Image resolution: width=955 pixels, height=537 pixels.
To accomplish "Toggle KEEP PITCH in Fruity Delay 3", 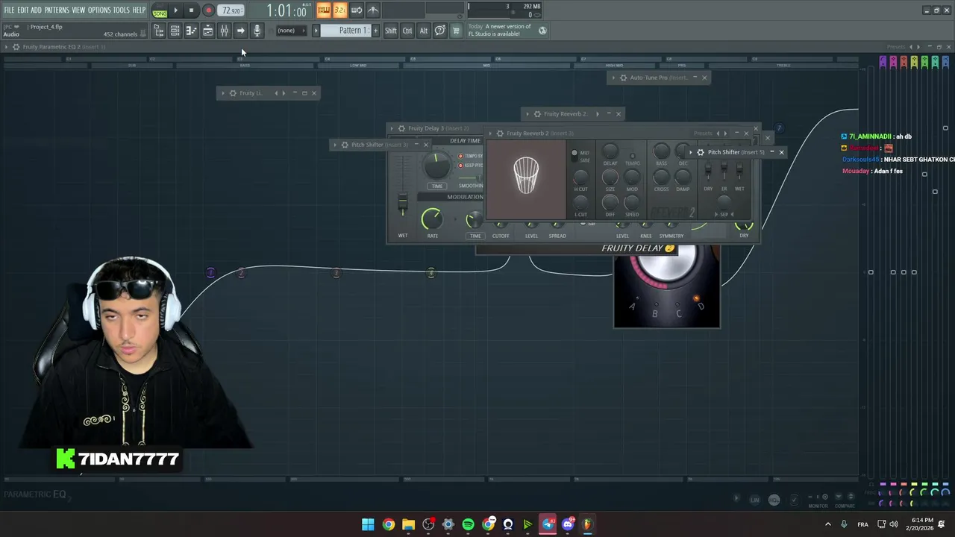I will point(461,165).
